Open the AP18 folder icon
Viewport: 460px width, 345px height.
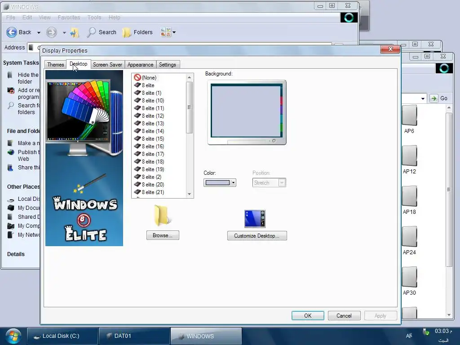tap(410, 196)
